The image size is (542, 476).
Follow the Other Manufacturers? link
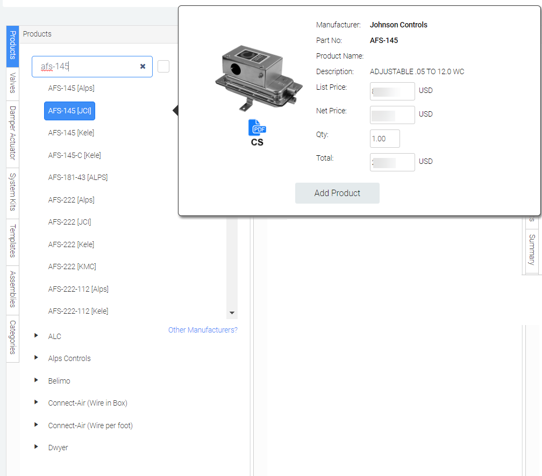[x=203, y=330]
